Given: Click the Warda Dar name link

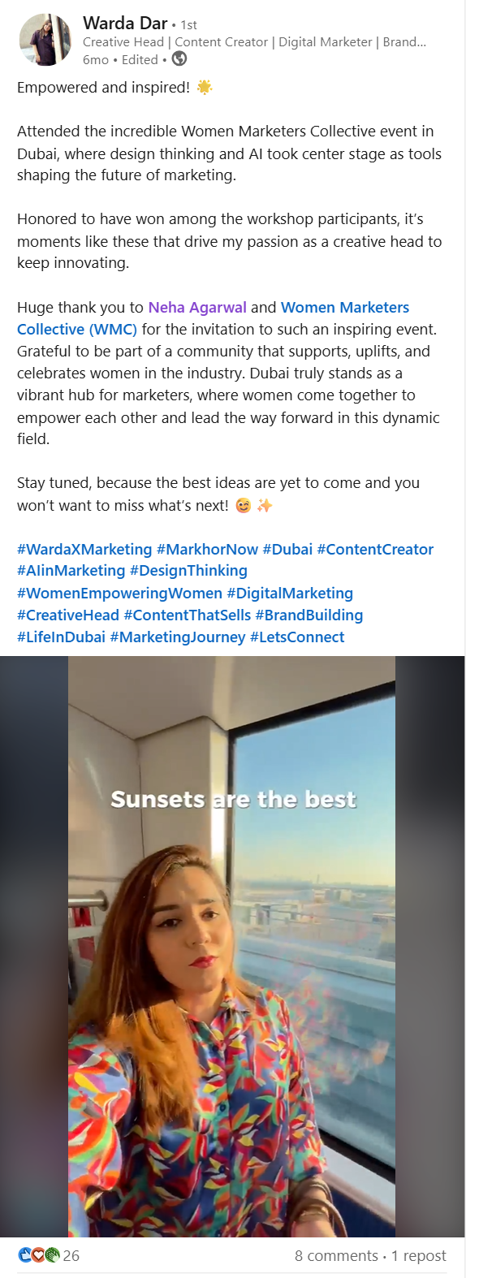Looking at the screenshot, I should (125, 23).
